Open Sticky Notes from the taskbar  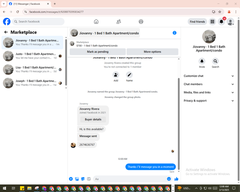coord(22,188)
